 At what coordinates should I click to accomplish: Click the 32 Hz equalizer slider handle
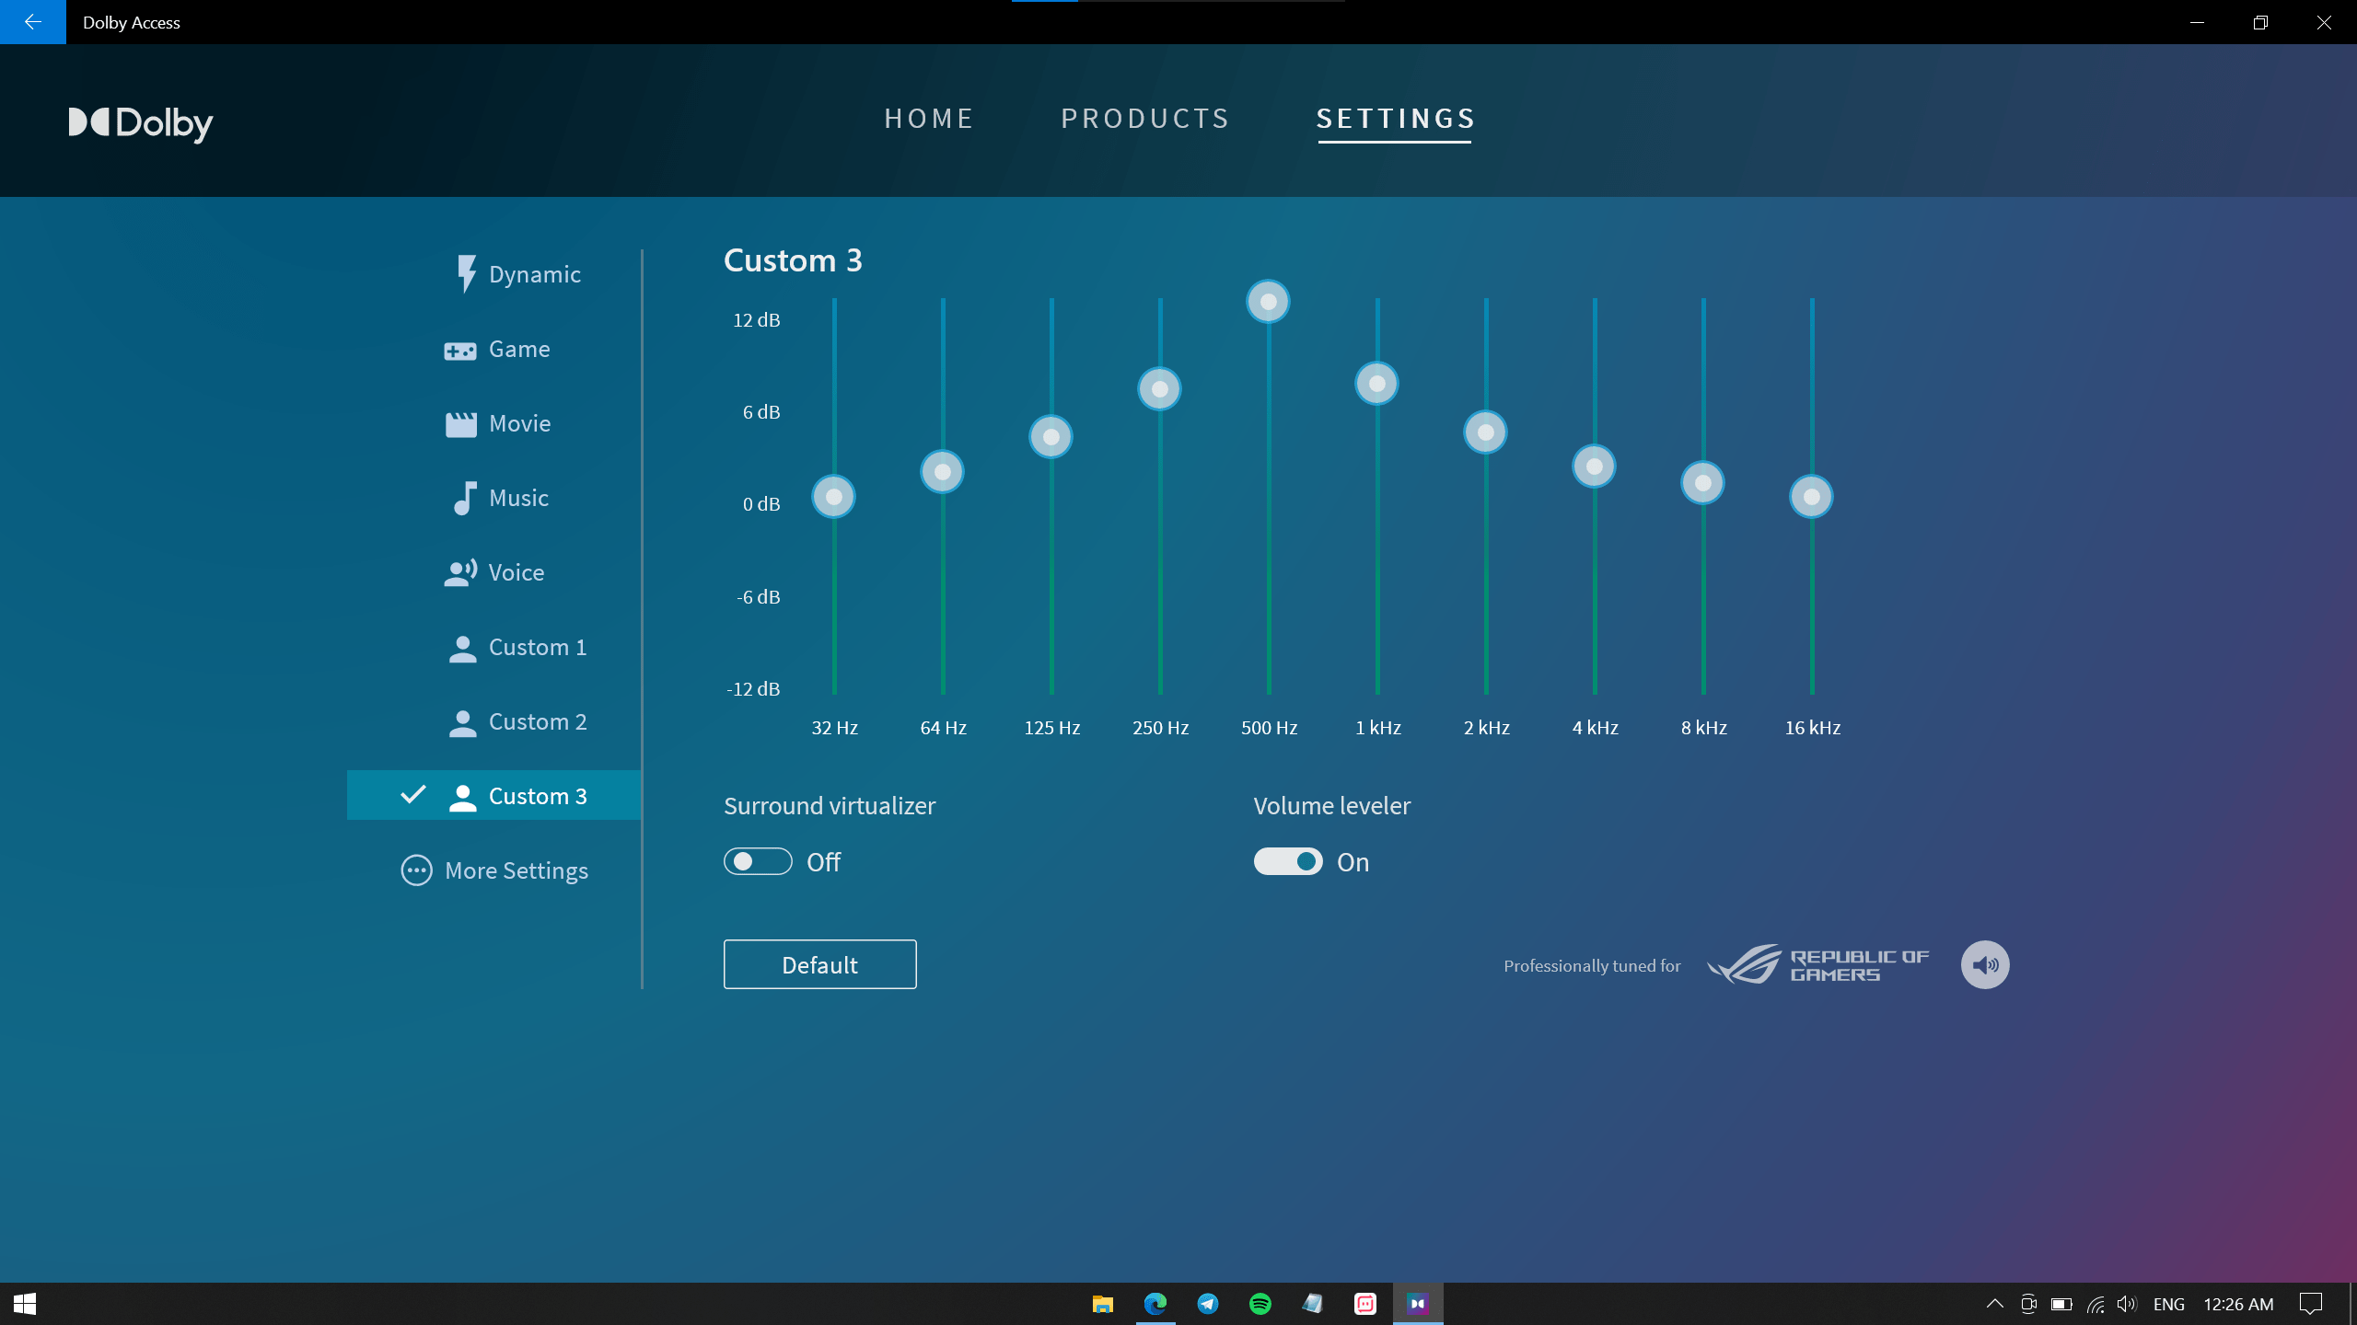(x=833, y=498)
